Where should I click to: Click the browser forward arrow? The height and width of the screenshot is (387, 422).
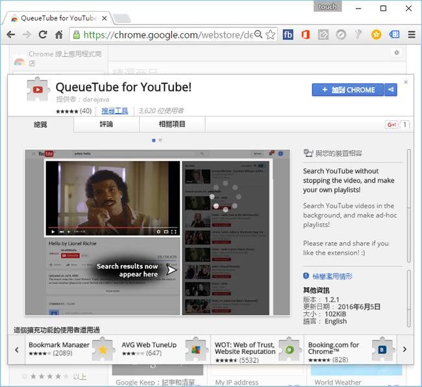[27, 34]
